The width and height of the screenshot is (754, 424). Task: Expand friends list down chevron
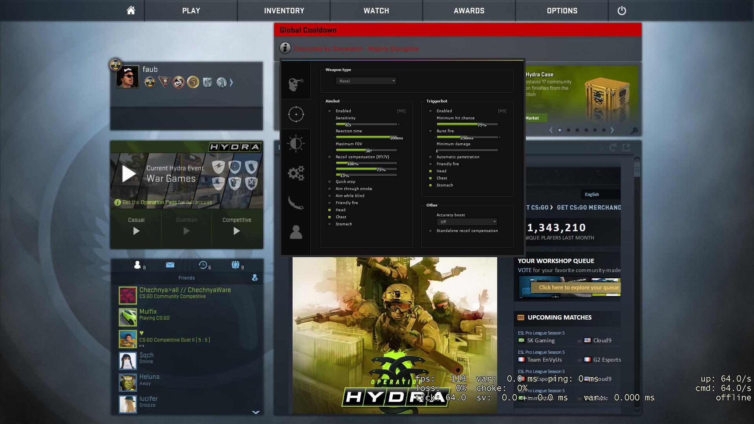[x=256, y=412]
